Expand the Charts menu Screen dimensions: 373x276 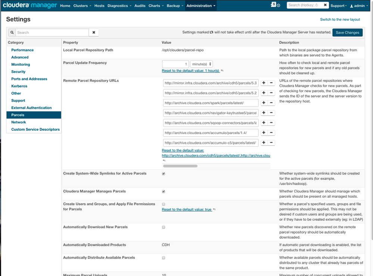click(156, 6)
